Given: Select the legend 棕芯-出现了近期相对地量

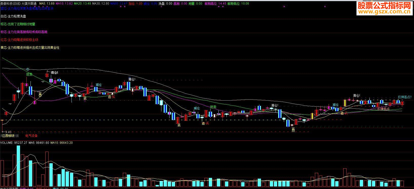Looking at the screenshot, I should 18,24.
